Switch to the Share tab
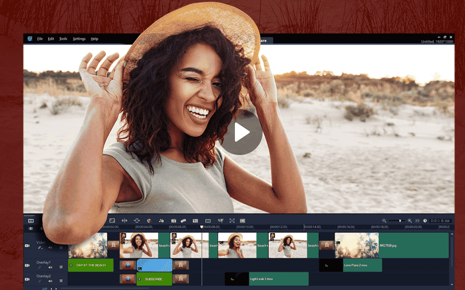 click(266, 41)
